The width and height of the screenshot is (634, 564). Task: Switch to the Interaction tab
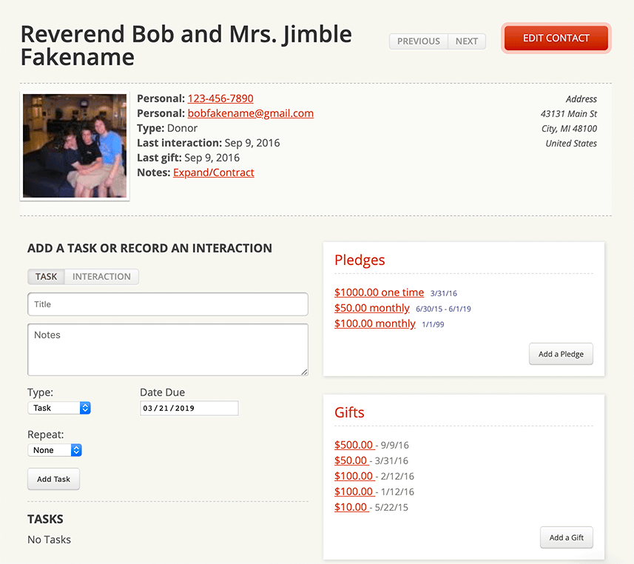(101, 277)
